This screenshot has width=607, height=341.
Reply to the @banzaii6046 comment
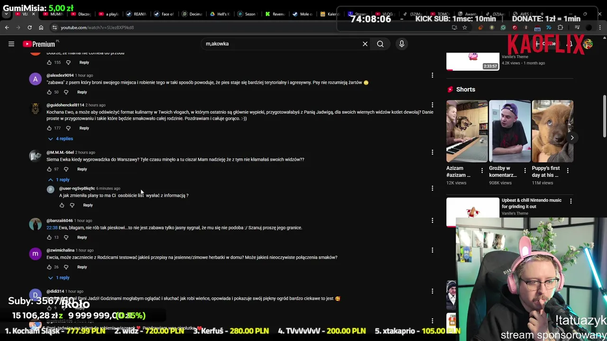(x=82, y=237)
